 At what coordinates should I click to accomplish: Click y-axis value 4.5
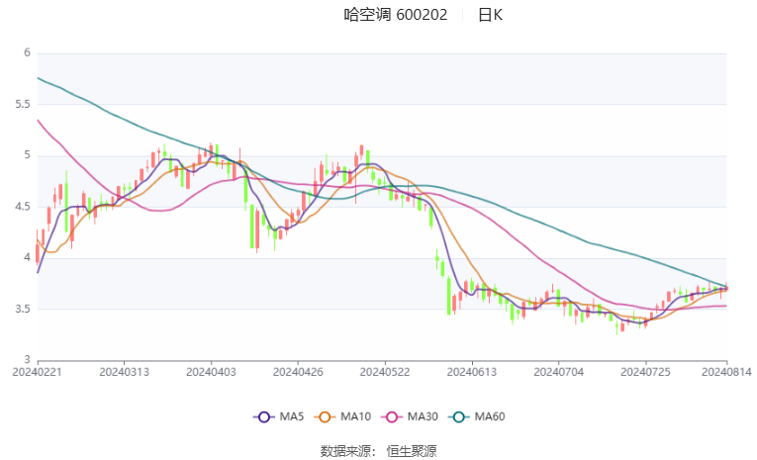tap(22, 207)
